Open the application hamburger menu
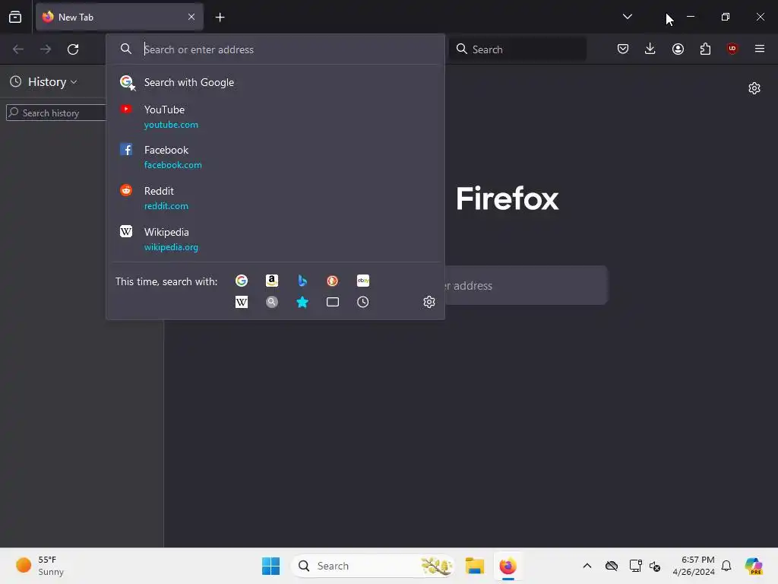778x584 pixels. (x=759, y=49)
